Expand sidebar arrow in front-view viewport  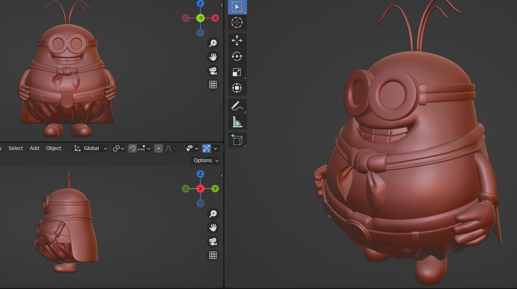click(x=221, y=5)
